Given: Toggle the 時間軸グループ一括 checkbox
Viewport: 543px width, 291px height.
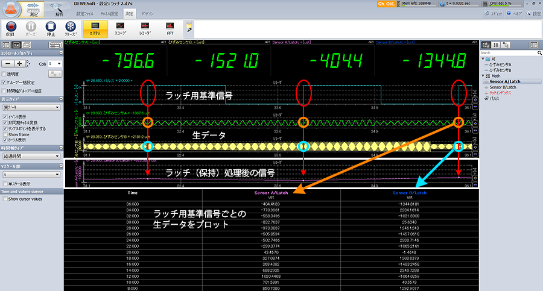Looking at the screenshot, I should click(x=4, y=91).
